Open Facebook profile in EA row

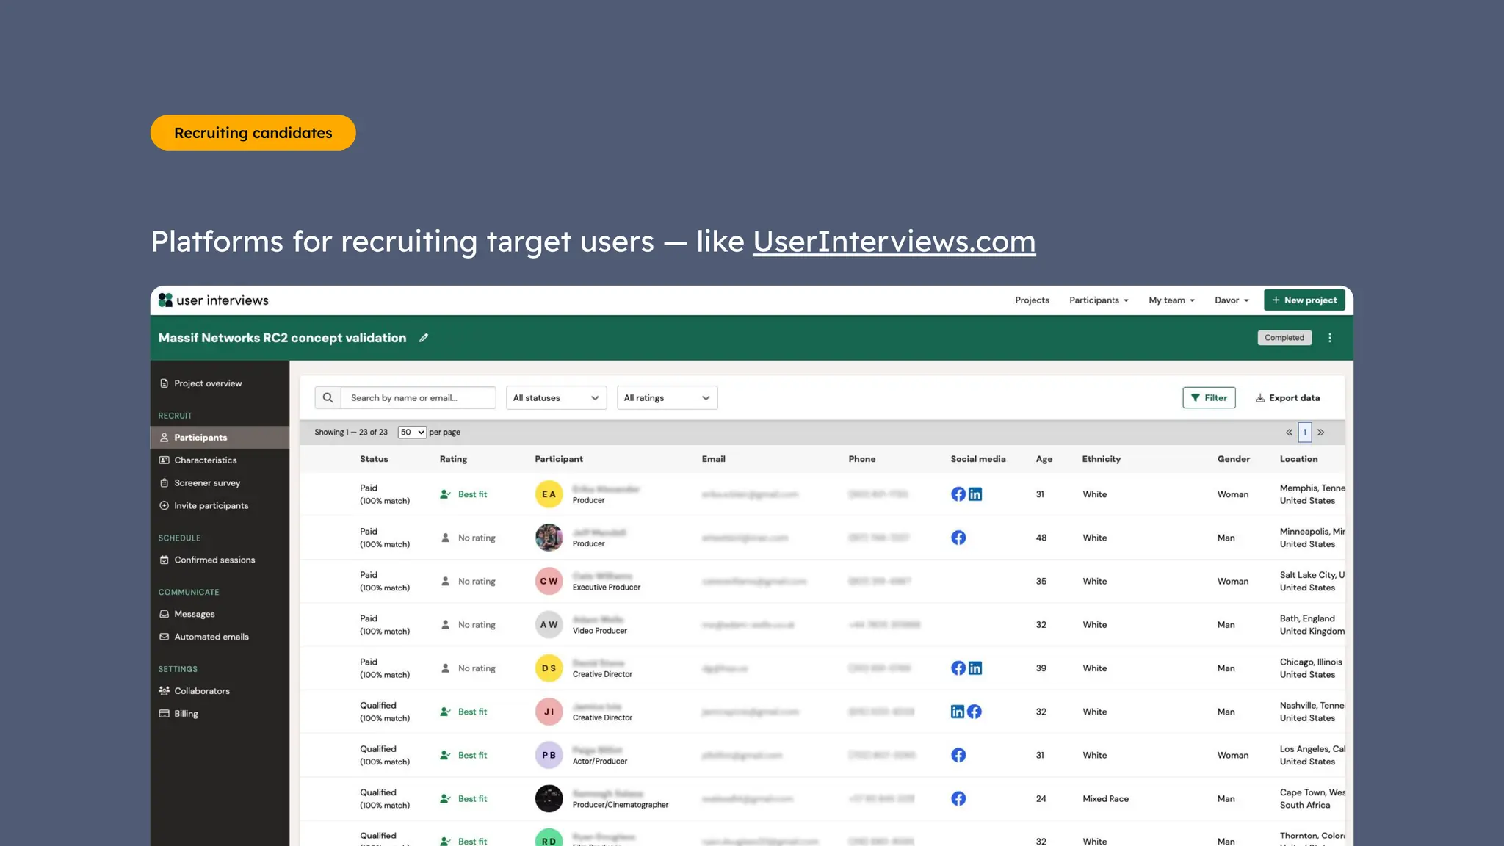[958, 494]
